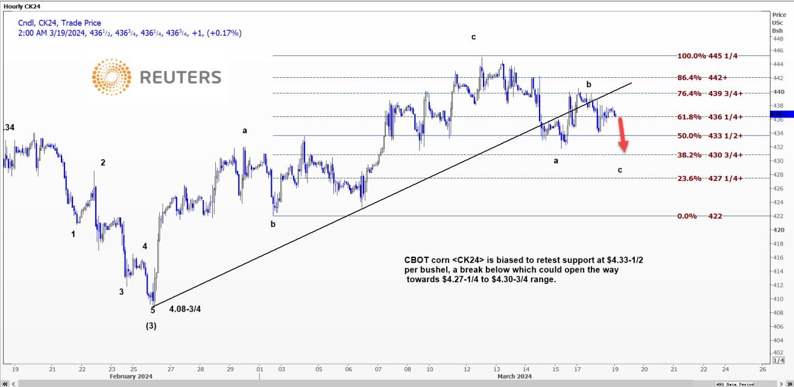Click the '493 Data Period' indicator
Image resolution: width=794 pixels, height=387 pixels.
[x=735, y=384]
